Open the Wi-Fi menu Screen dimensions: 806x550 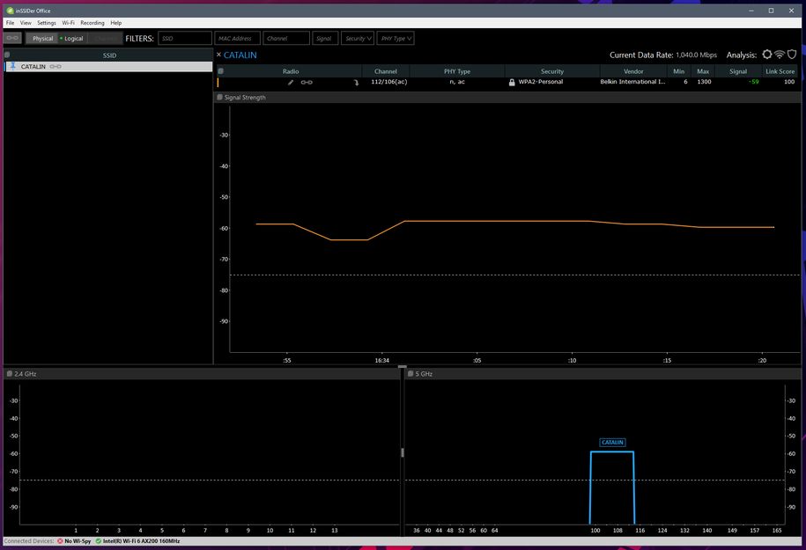tap(68, 23)
